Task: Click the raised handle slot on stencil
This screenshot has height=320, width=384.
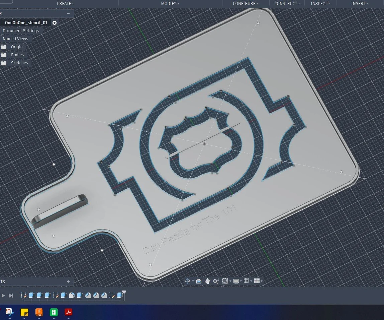Action: [x=60, y=211]
